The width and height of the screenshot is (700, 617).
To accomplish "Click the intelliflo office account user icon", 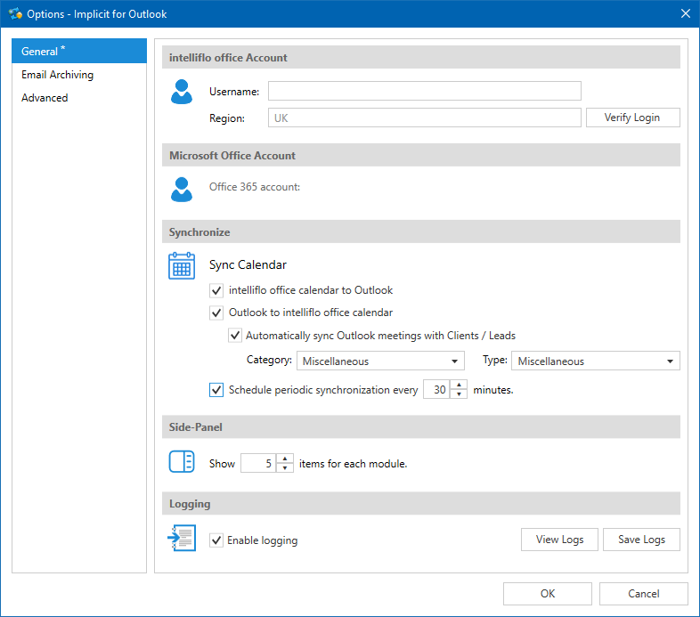I will coord(182,92).
